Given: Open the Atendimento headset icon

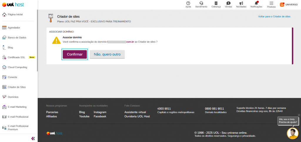Looking at the screenshot, I should pyautogui.click(x=201, y=3).
